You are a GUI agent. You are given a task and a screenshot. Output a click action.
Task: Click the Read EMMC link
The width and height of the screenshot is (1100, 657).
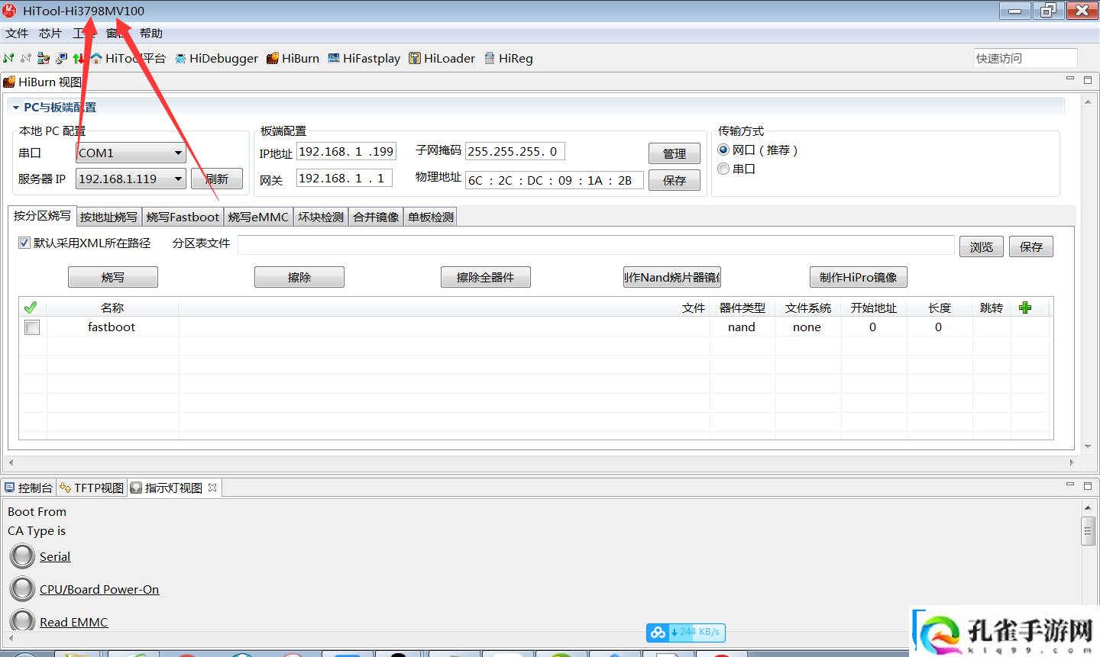click(74, 622)
